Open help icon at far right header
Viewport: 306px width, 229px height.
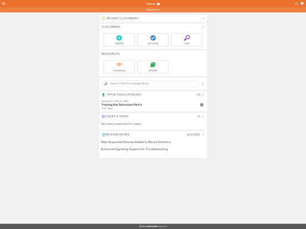pos(302,3)
